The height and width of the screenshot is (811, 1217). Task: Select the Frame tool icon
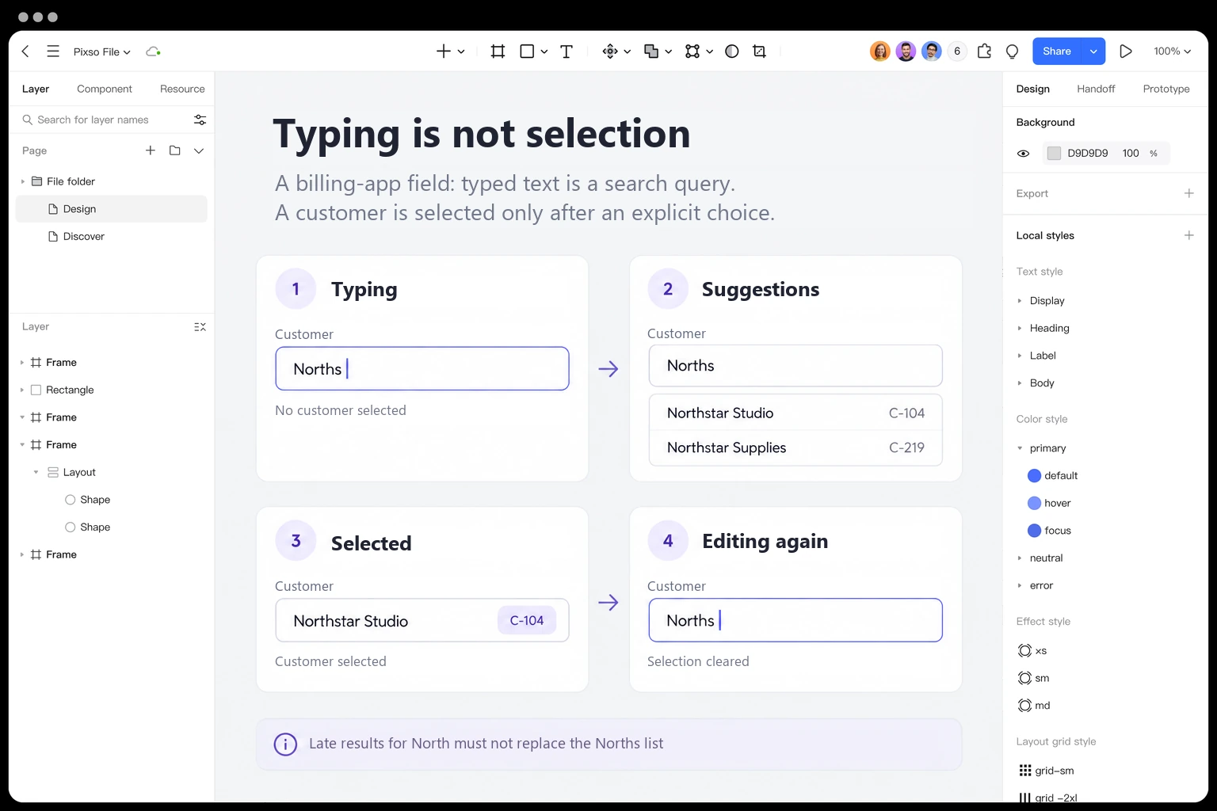click(x=498, y=51)
